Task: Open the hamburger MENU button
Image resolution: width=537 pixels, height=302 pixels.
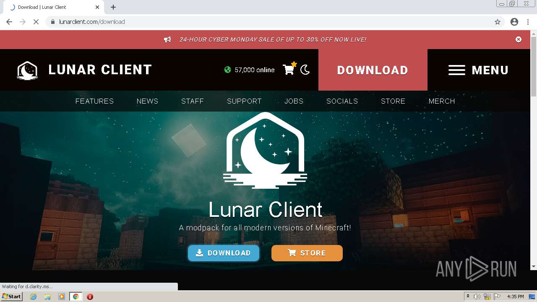Action: pos(479,70)
